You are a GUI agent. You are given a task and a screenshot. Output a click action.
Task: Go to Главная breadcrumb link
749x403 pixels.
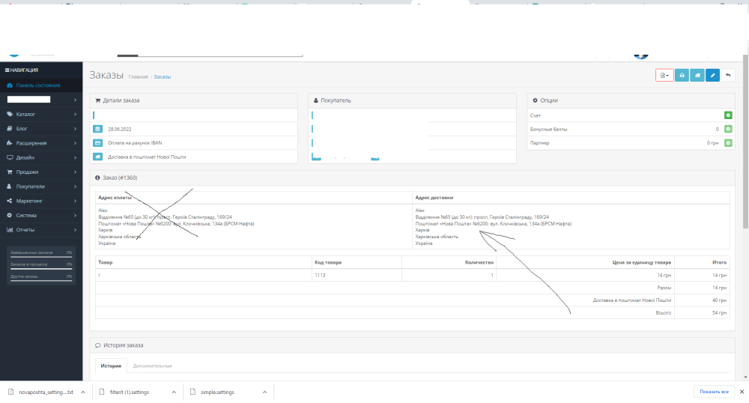(x=138, y=77)
